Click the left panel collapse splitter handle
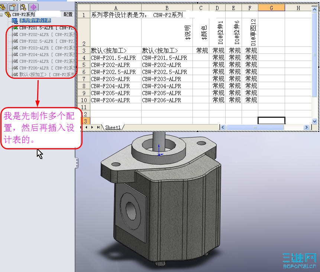The height and width of the screenshot is (272, 320). coord(77,163)
